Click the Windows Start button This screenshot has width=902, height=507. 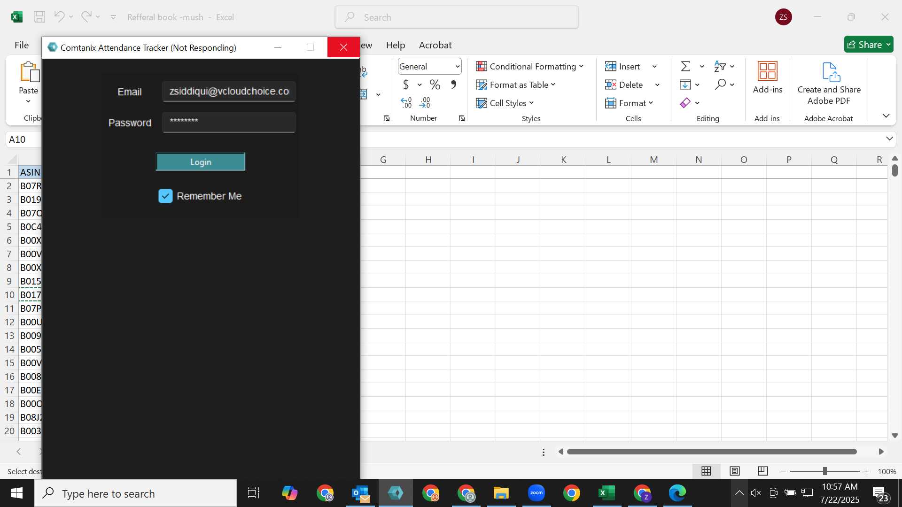(x=17, y=493)
